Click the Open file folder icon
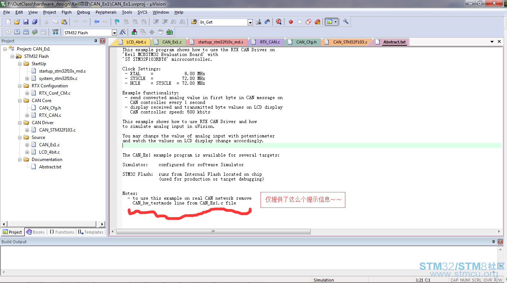 point(17,22)
